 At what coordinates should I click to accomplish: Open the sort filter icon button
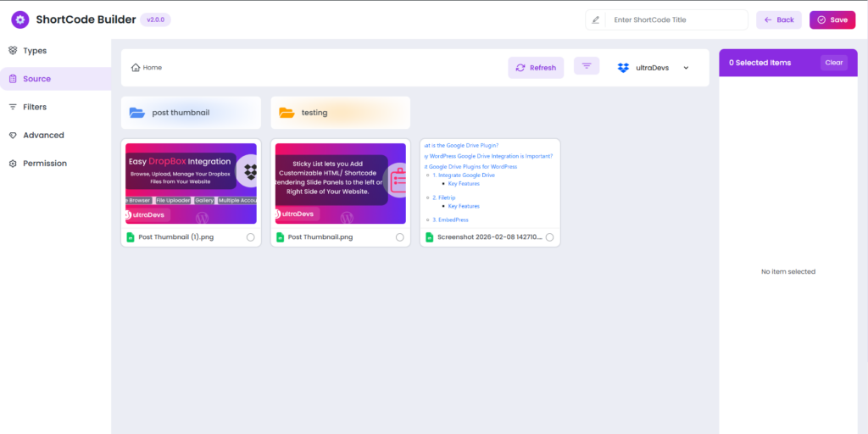click(587, 66)
